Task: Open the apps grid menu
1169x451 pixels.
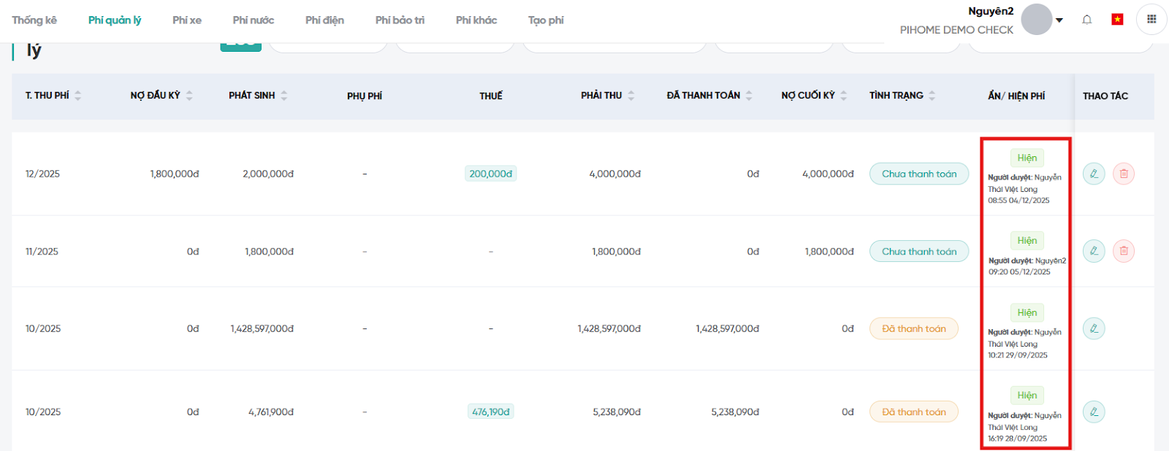Action: click(x=1151, y=20)
